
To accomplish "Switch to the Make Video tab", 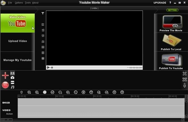I will (x=18, y=23).
